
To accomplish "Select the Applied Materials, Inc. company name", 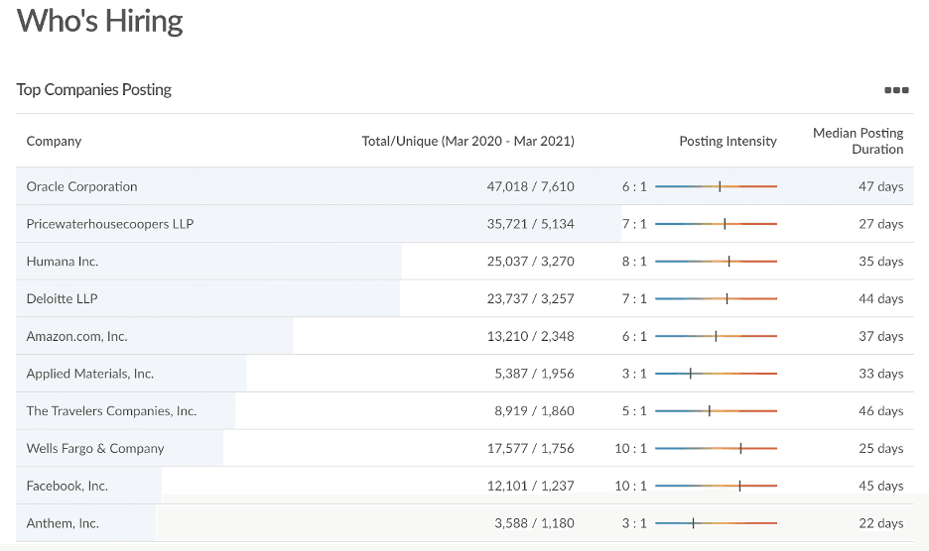I will tap(90, 374).
